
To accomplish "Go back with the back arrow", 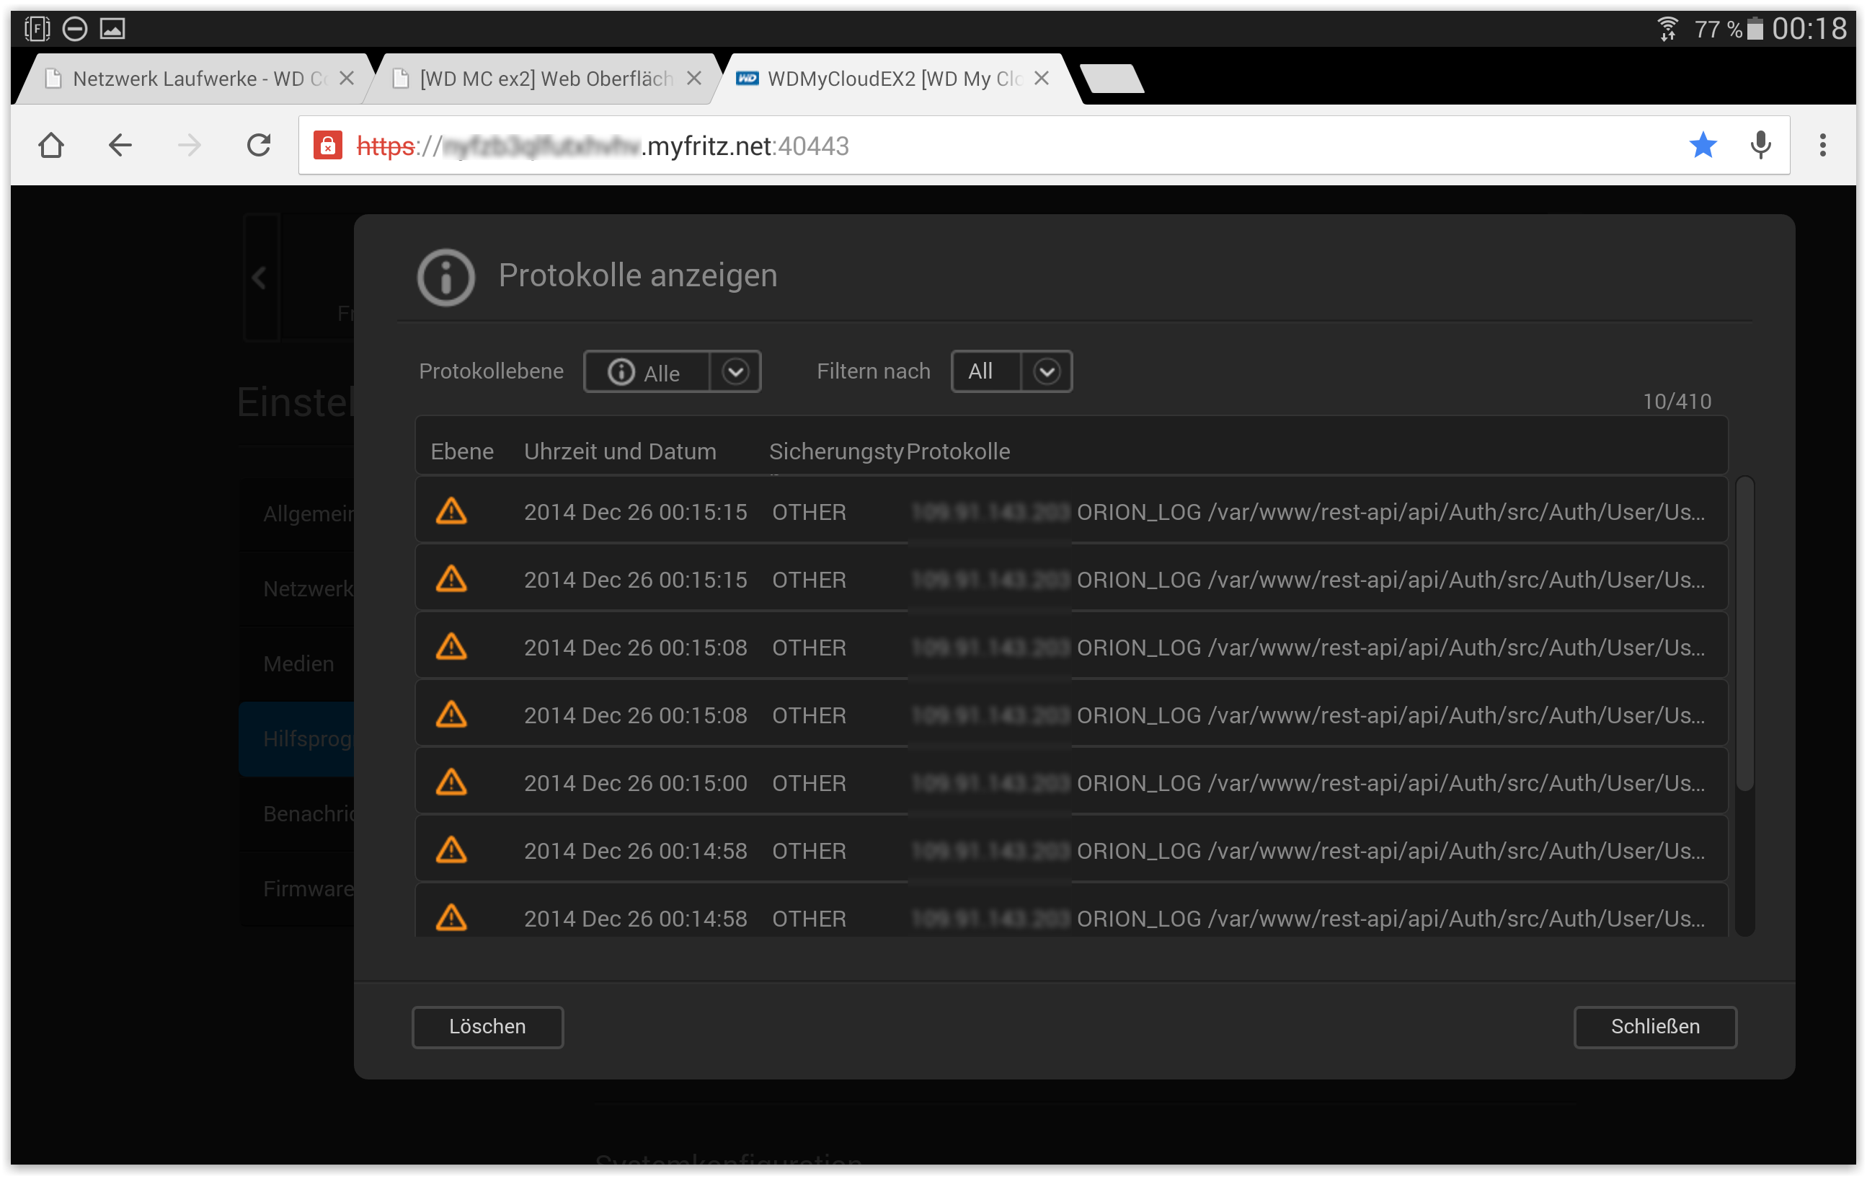I will click(x=120, y=146).
